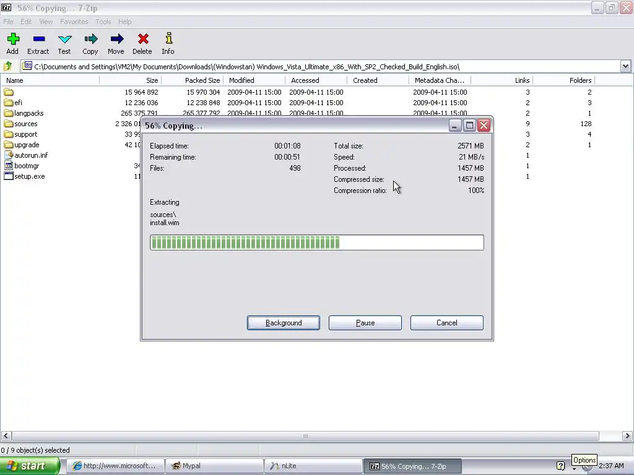Cancel the copying operation
The image size is (634, 475).
point(447,323)
